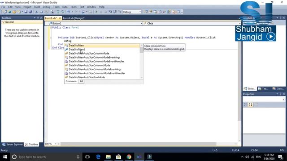Screen dimensions: 287x161
Task: Toggle auto-hide pin on Toolbox panel
Action: [x=38, y=18]
